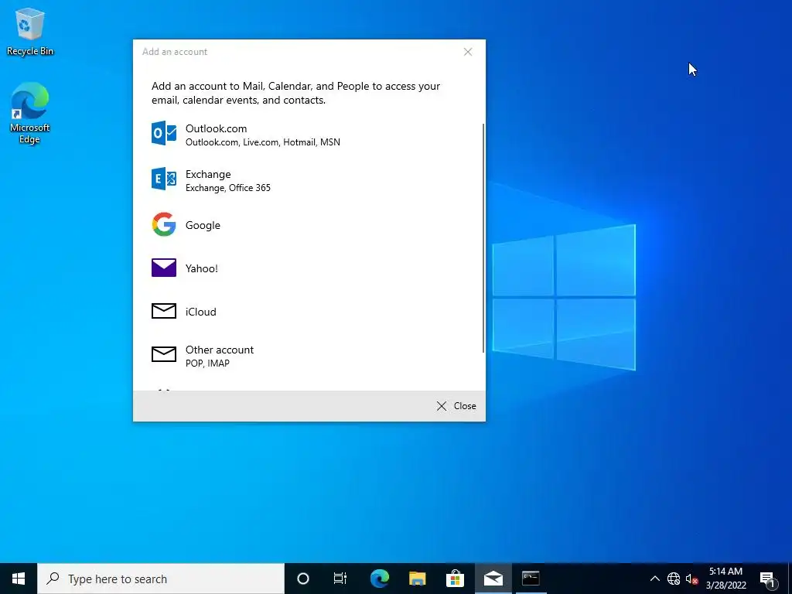The height and width of the screenshot is (594, 792).
Task: Open the Windows Start menu
Action: [19, 579]
